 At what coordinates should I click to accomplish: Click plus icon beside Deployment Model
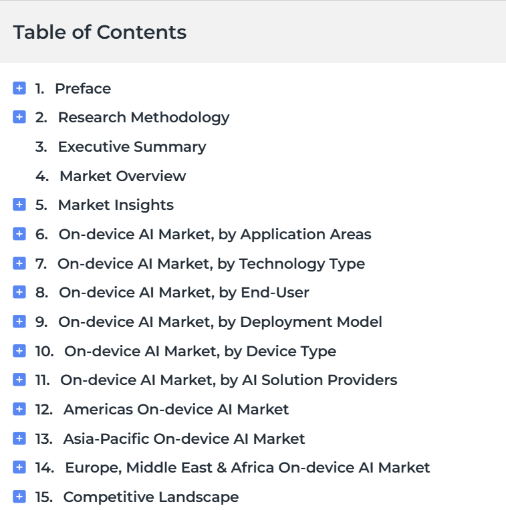click(19, 322)
